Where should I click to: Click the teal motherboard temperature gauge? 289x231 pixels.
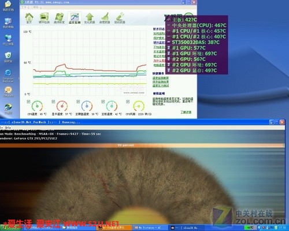112,106
